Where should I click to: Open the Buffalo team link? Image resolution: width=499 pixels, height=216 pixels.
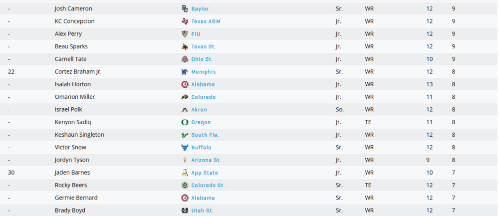click(x=202, y=147)
